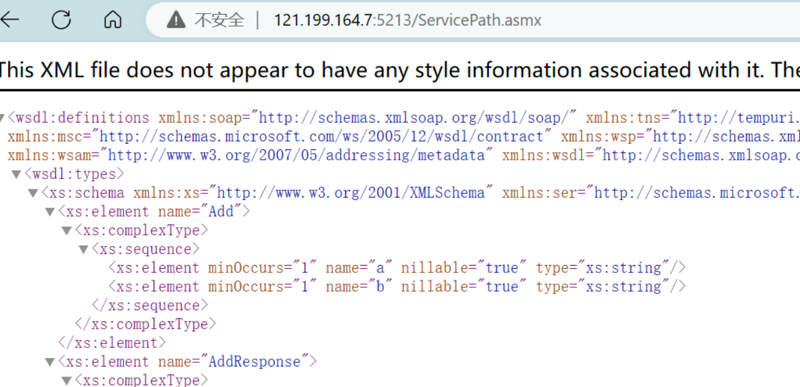Collapse the xs:complexType under Add
The height and width of the screenshot is (387, 800).
click(65, 230)
